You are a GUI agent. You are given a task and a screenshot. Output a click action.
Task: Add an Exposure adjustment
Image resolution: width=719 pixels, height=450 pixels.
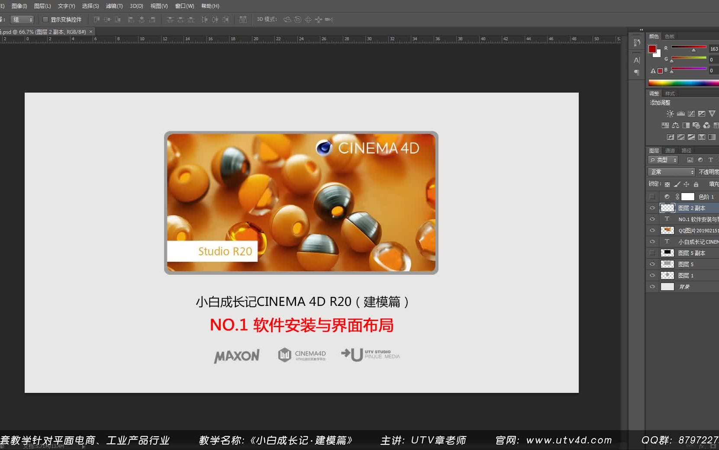[702, 114]
